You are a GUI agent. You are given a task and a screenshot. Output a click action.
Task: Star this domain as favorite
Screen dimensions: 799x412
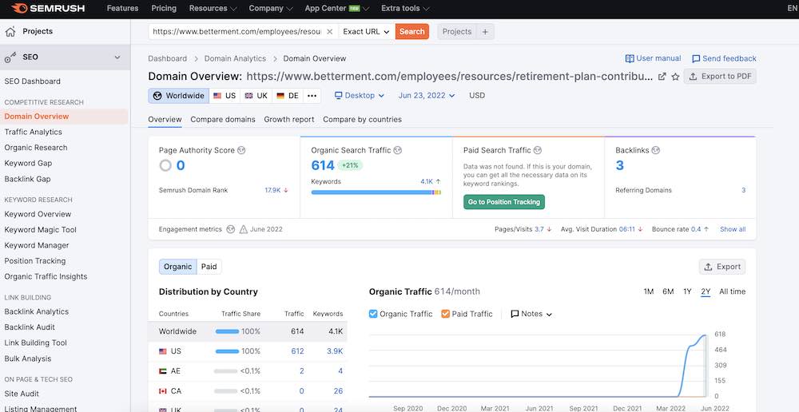point(676,77)
